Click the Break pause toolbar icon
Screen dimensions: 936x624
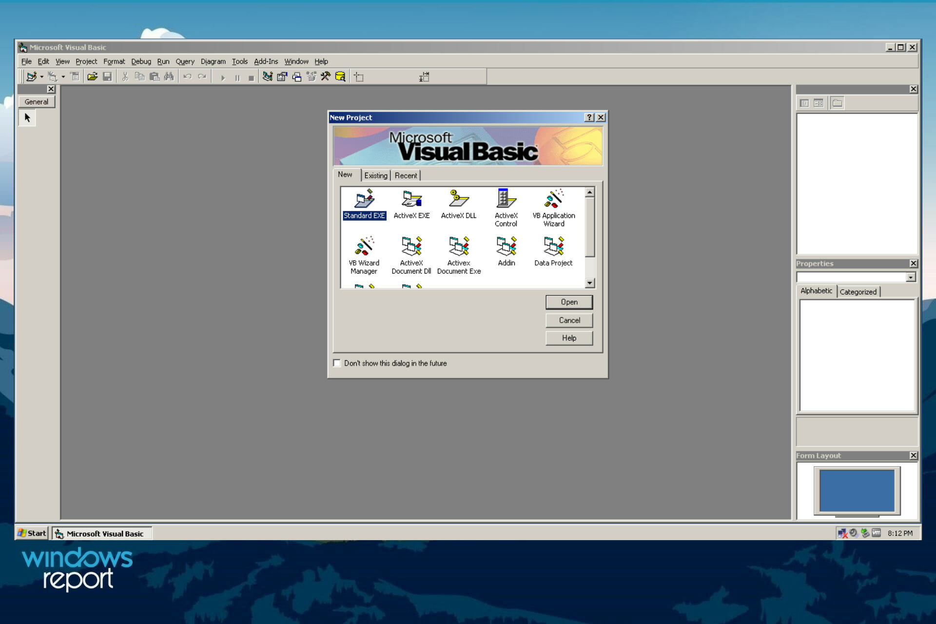(237, 78)
